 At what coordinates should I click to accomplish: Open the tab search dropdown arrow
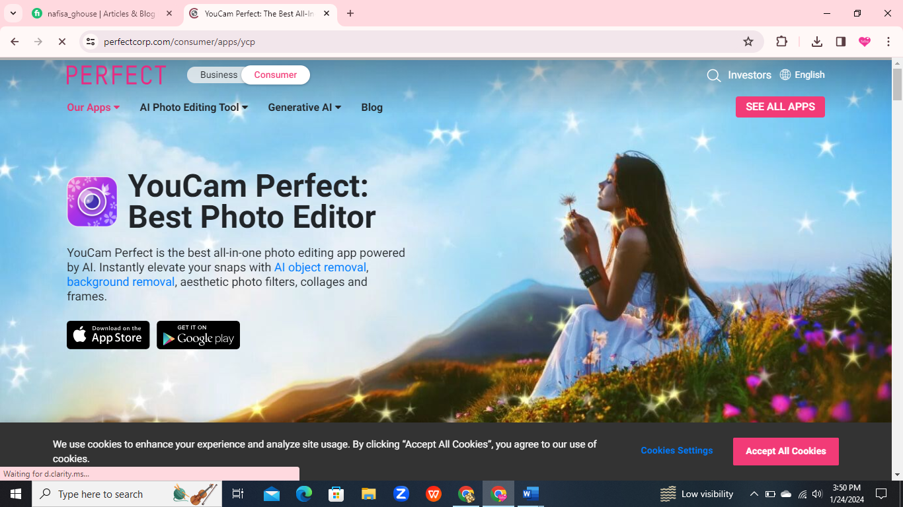click(x=13, y=13)
